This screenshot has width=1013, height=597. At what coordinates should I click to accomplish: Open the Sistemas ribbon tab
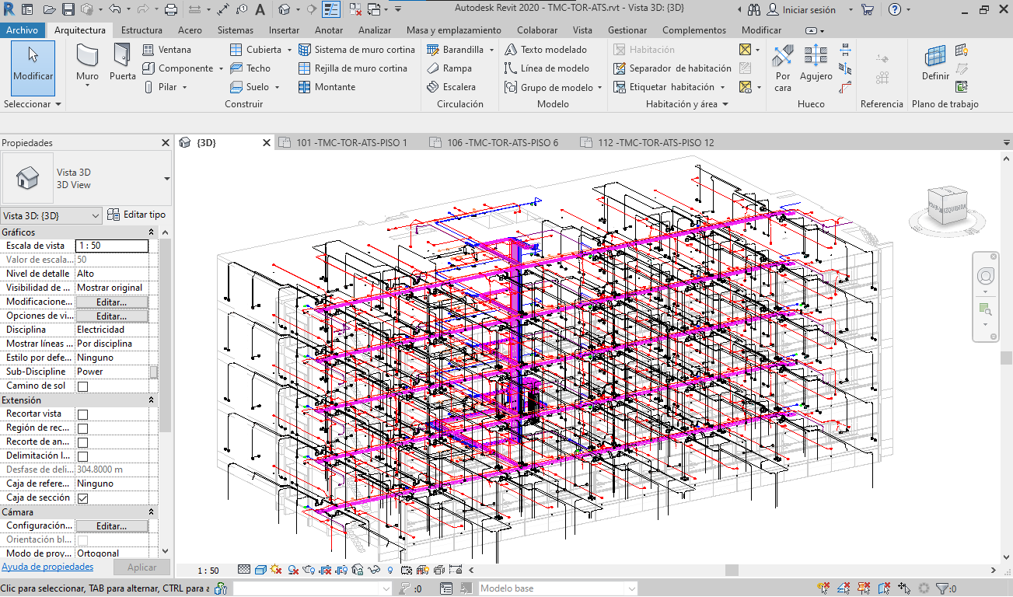click(x=235, y=30)
